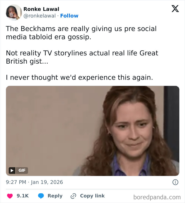Click the boredpanda.com watermark
185x203 pixels.
pyautogui.click(x=157, y=197)
